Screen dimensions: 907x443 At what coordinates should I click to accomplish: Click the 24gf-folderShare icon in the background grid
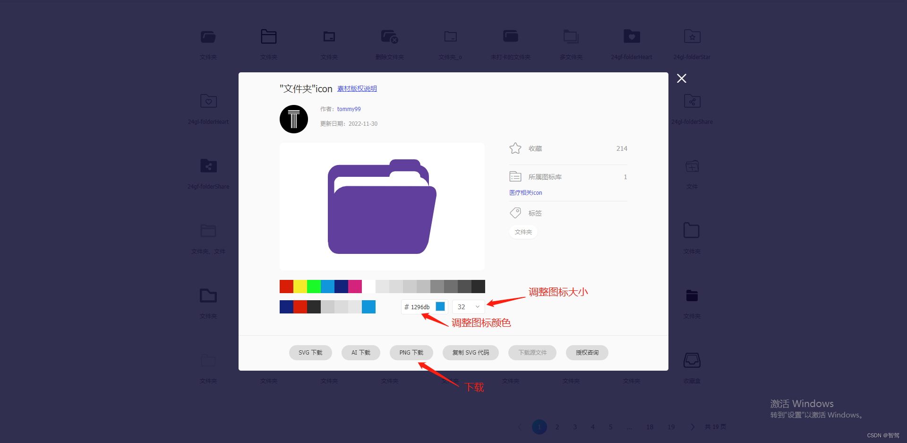pos(208,165)
